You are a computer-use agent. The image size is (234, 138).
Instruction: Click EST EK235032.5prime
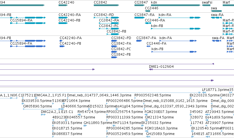(x=156, y=123)
